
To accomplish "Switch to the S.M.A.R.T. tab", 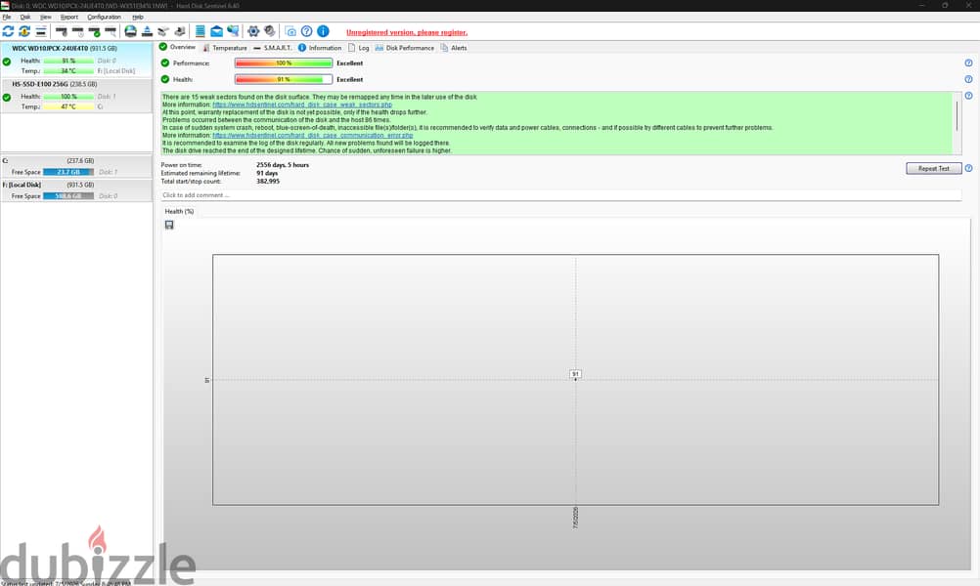I will [273, 48].
